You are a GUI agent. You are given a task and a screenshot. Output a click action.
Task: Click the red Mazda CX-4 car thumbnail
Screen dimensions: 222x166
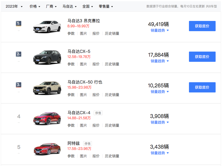(47, 118)
